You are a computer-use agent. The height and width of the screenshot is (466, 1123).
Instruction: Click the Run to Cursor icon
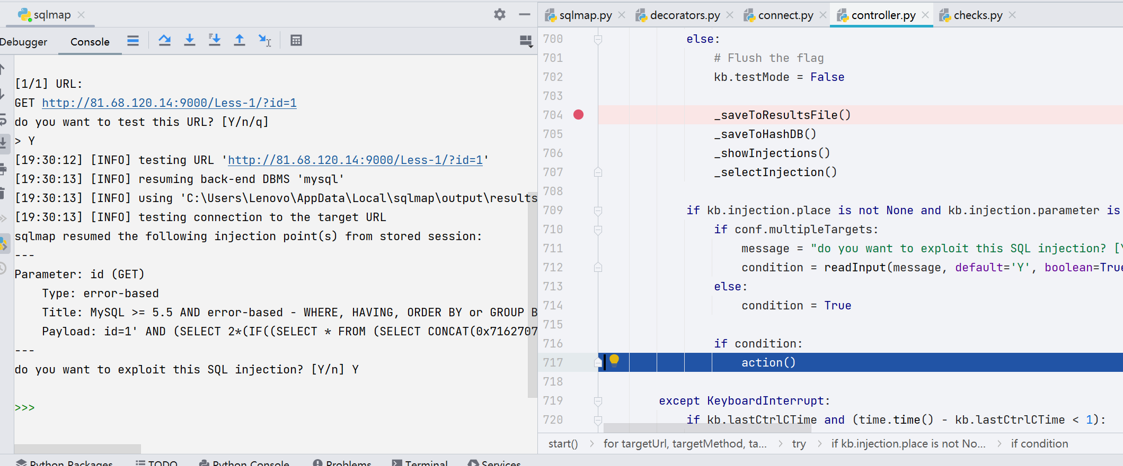click(x=264, y=40)
